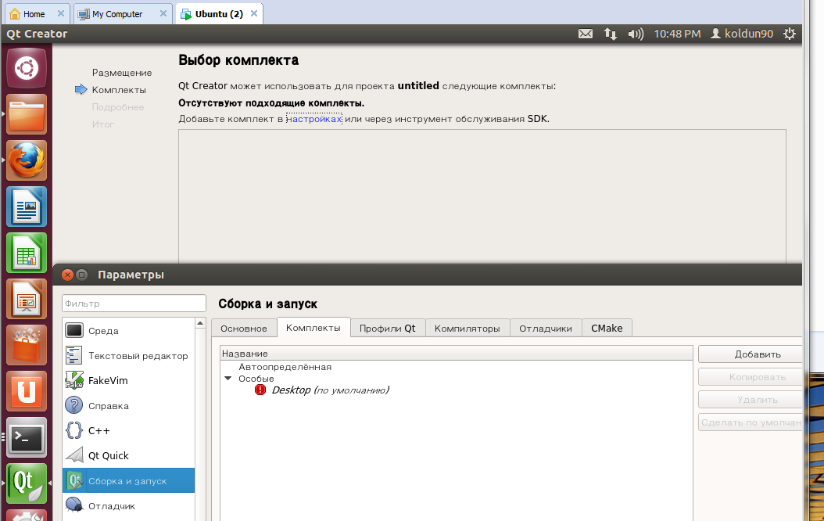Select Текстовый редактор settings category
This screenshot has height=521, width=824.
(129, 355)
